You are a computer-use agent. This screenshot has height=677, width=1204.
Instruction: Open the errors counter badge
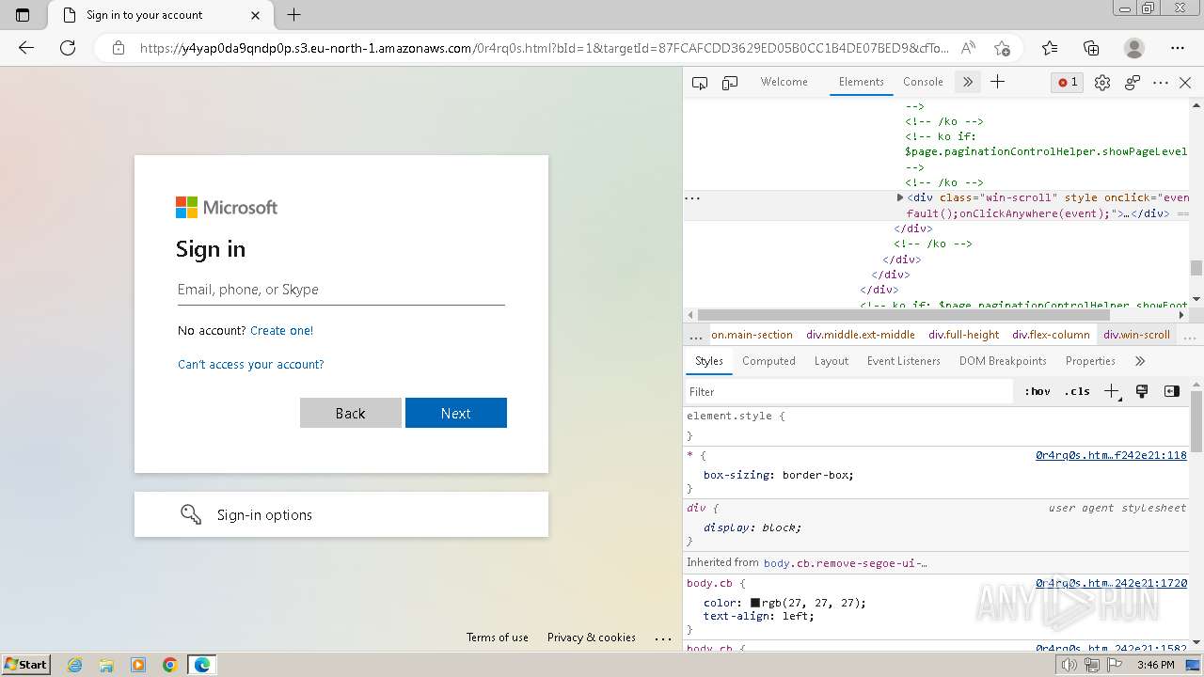[1068, 82]
